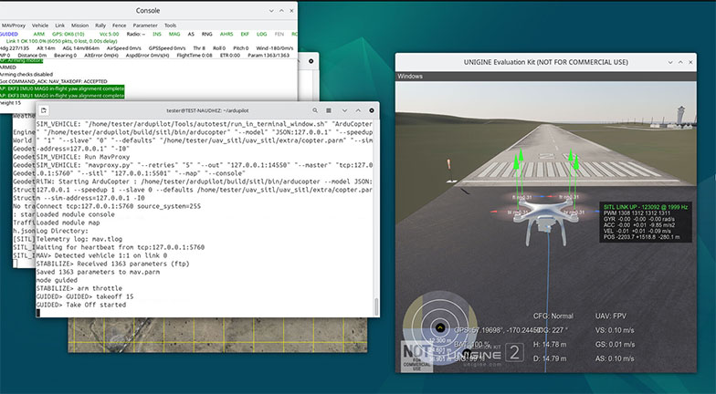Click the terminal window vertical scrollbar
This screenshot has height=394, width=716.
tap(376, 306)
